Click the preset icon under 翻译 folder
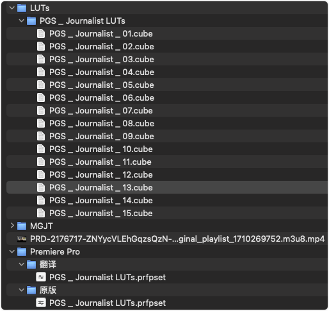This screenshot has width=329, height=311. [x=41, y=277]
